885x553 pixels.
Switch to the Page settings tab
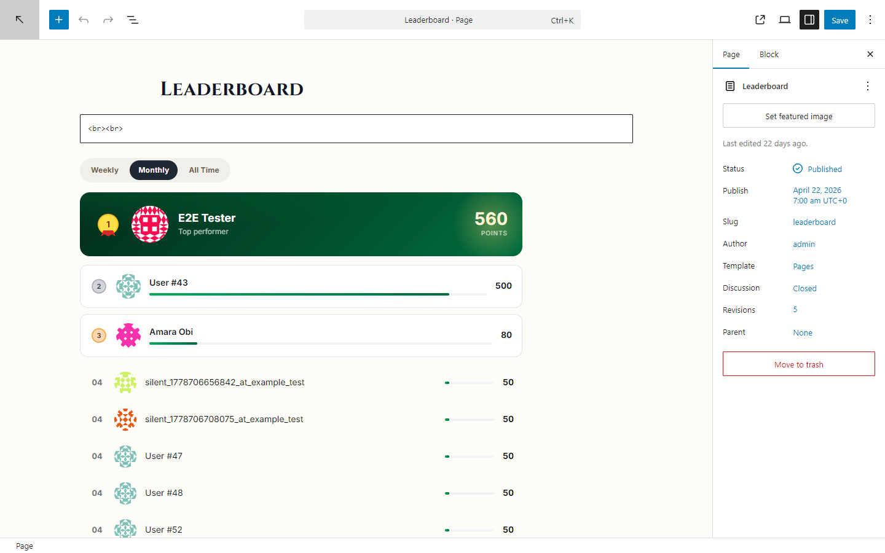tap(731, 54)
